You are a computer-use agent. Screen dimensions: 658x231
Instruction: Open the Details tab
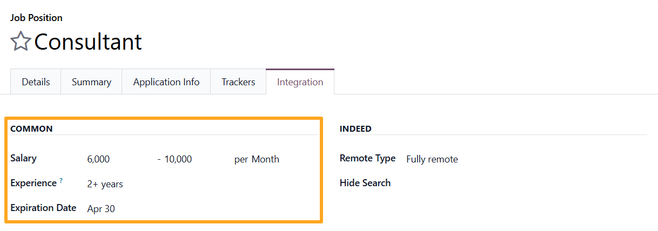click(36, 82)
